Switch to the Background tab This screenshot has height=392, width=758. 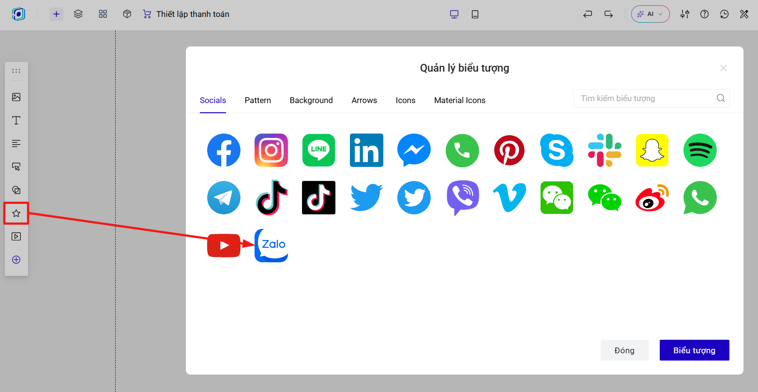311,100
